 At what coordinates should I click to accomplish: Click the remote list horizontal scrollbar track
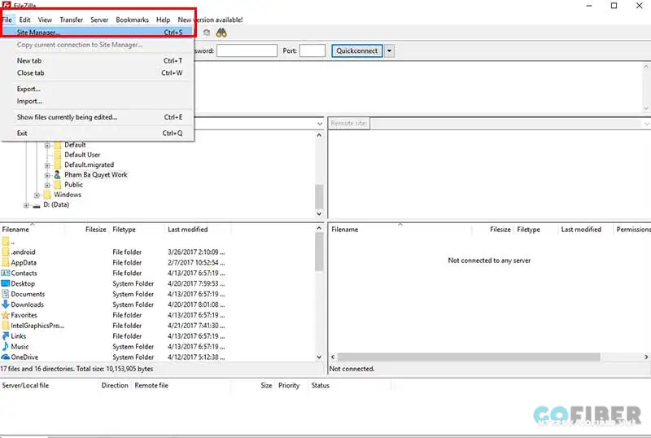coord(488,357)
